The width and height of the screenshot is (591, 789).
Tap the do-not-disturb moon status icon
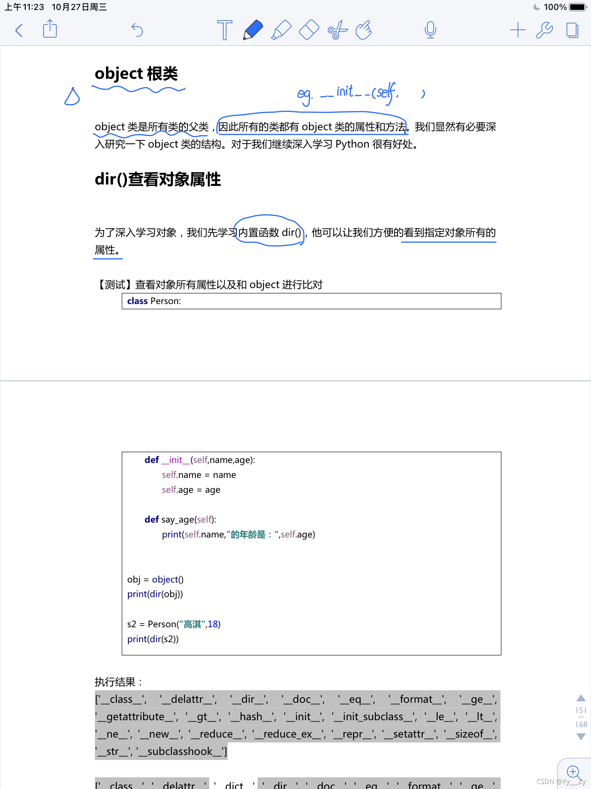point(536,7)
